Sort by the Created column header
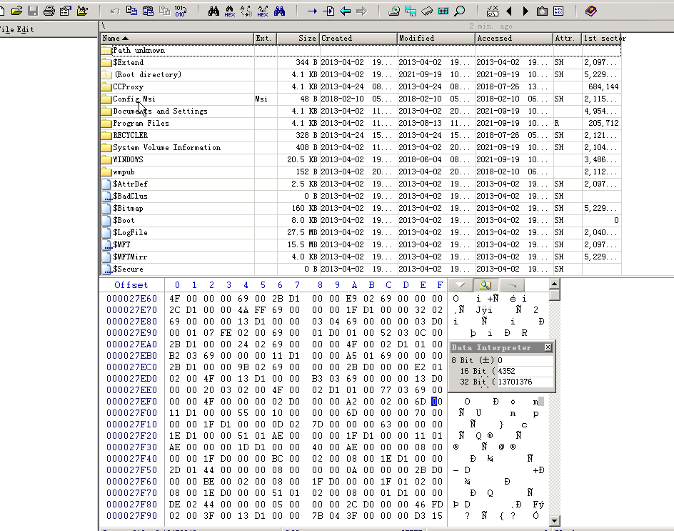 coord(358,39)
